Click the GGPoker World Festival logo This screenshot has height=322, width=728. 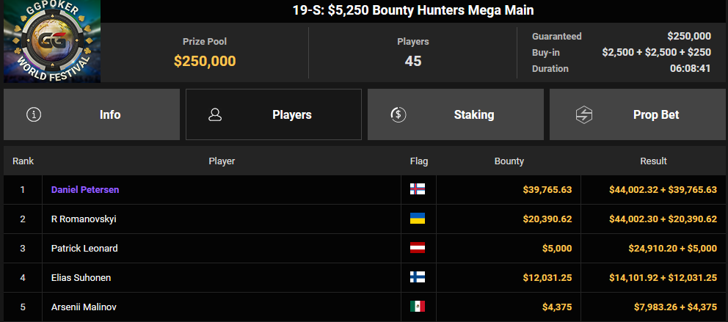[x=52, y=41]
